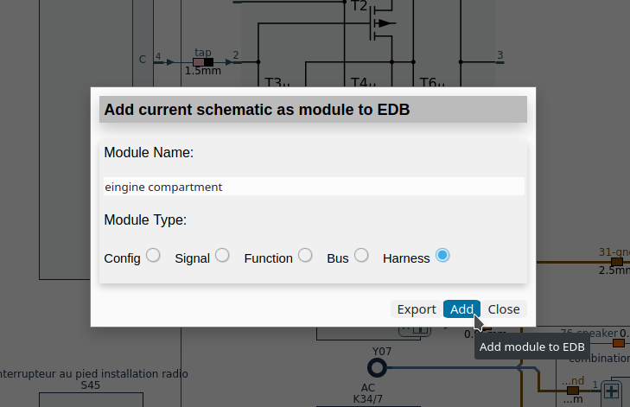The height and width of the screenshot is (407, 630).
Task: Choose Function as module type
Action: (x=305, y=255)
